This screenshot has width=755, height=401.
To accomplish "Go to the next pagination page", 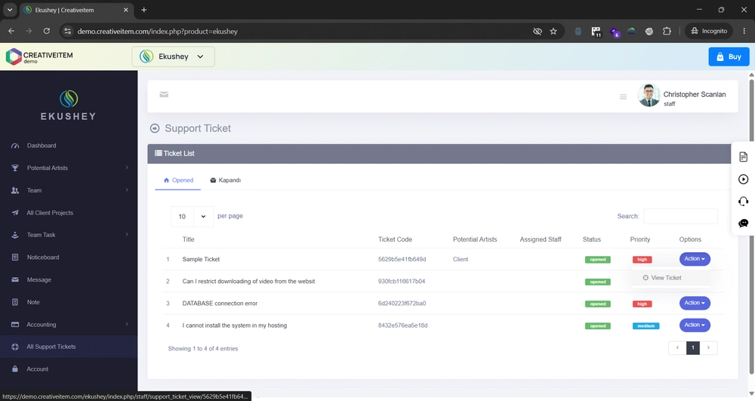I will pos(708,347).
